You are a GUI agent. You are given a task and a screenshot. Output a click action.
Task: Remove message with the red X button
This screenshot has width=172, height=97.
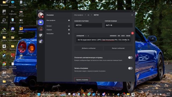pyautogui.click(x=132, y=33)
